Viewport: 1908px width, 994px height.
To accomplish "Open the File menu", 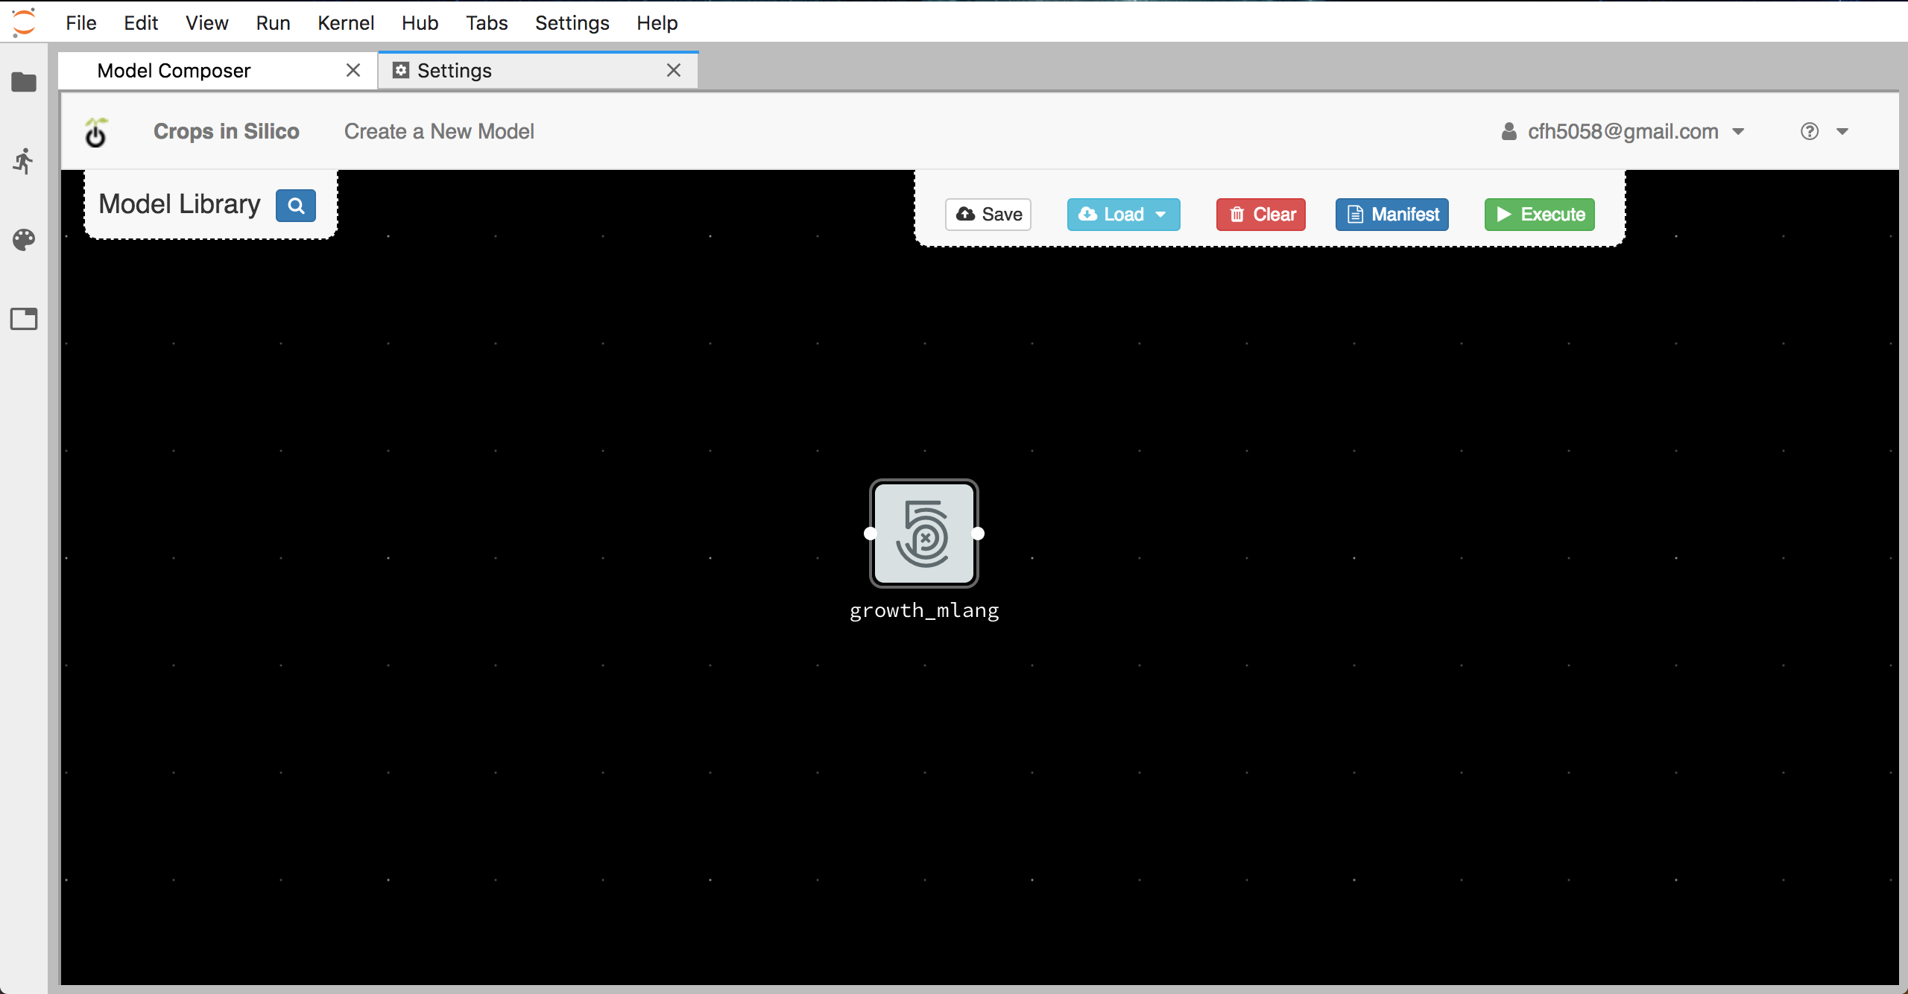I will (x=80, y=23).
